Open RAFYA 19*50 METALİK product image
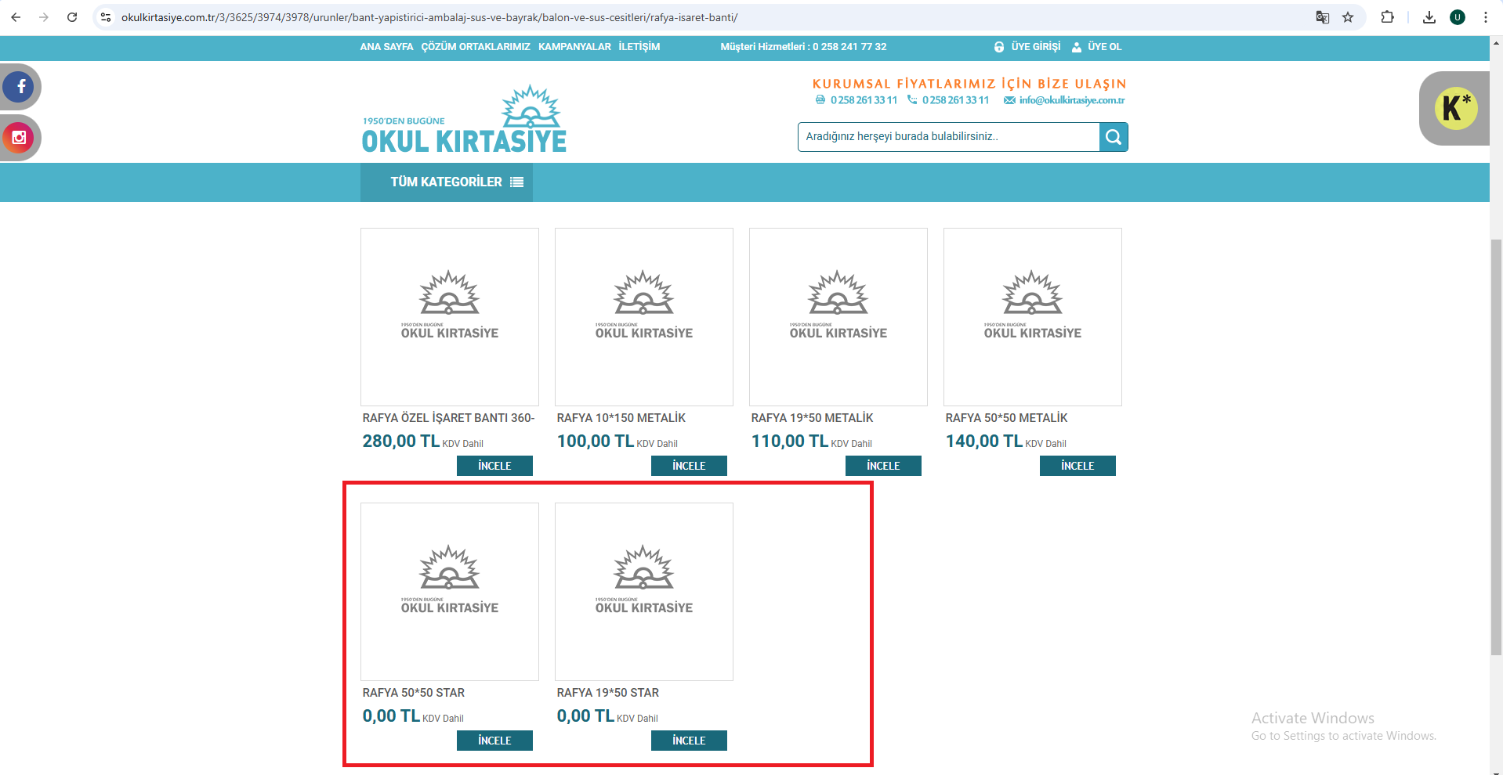Screen dimensions: 1503x775 click(x=838, y=317)
